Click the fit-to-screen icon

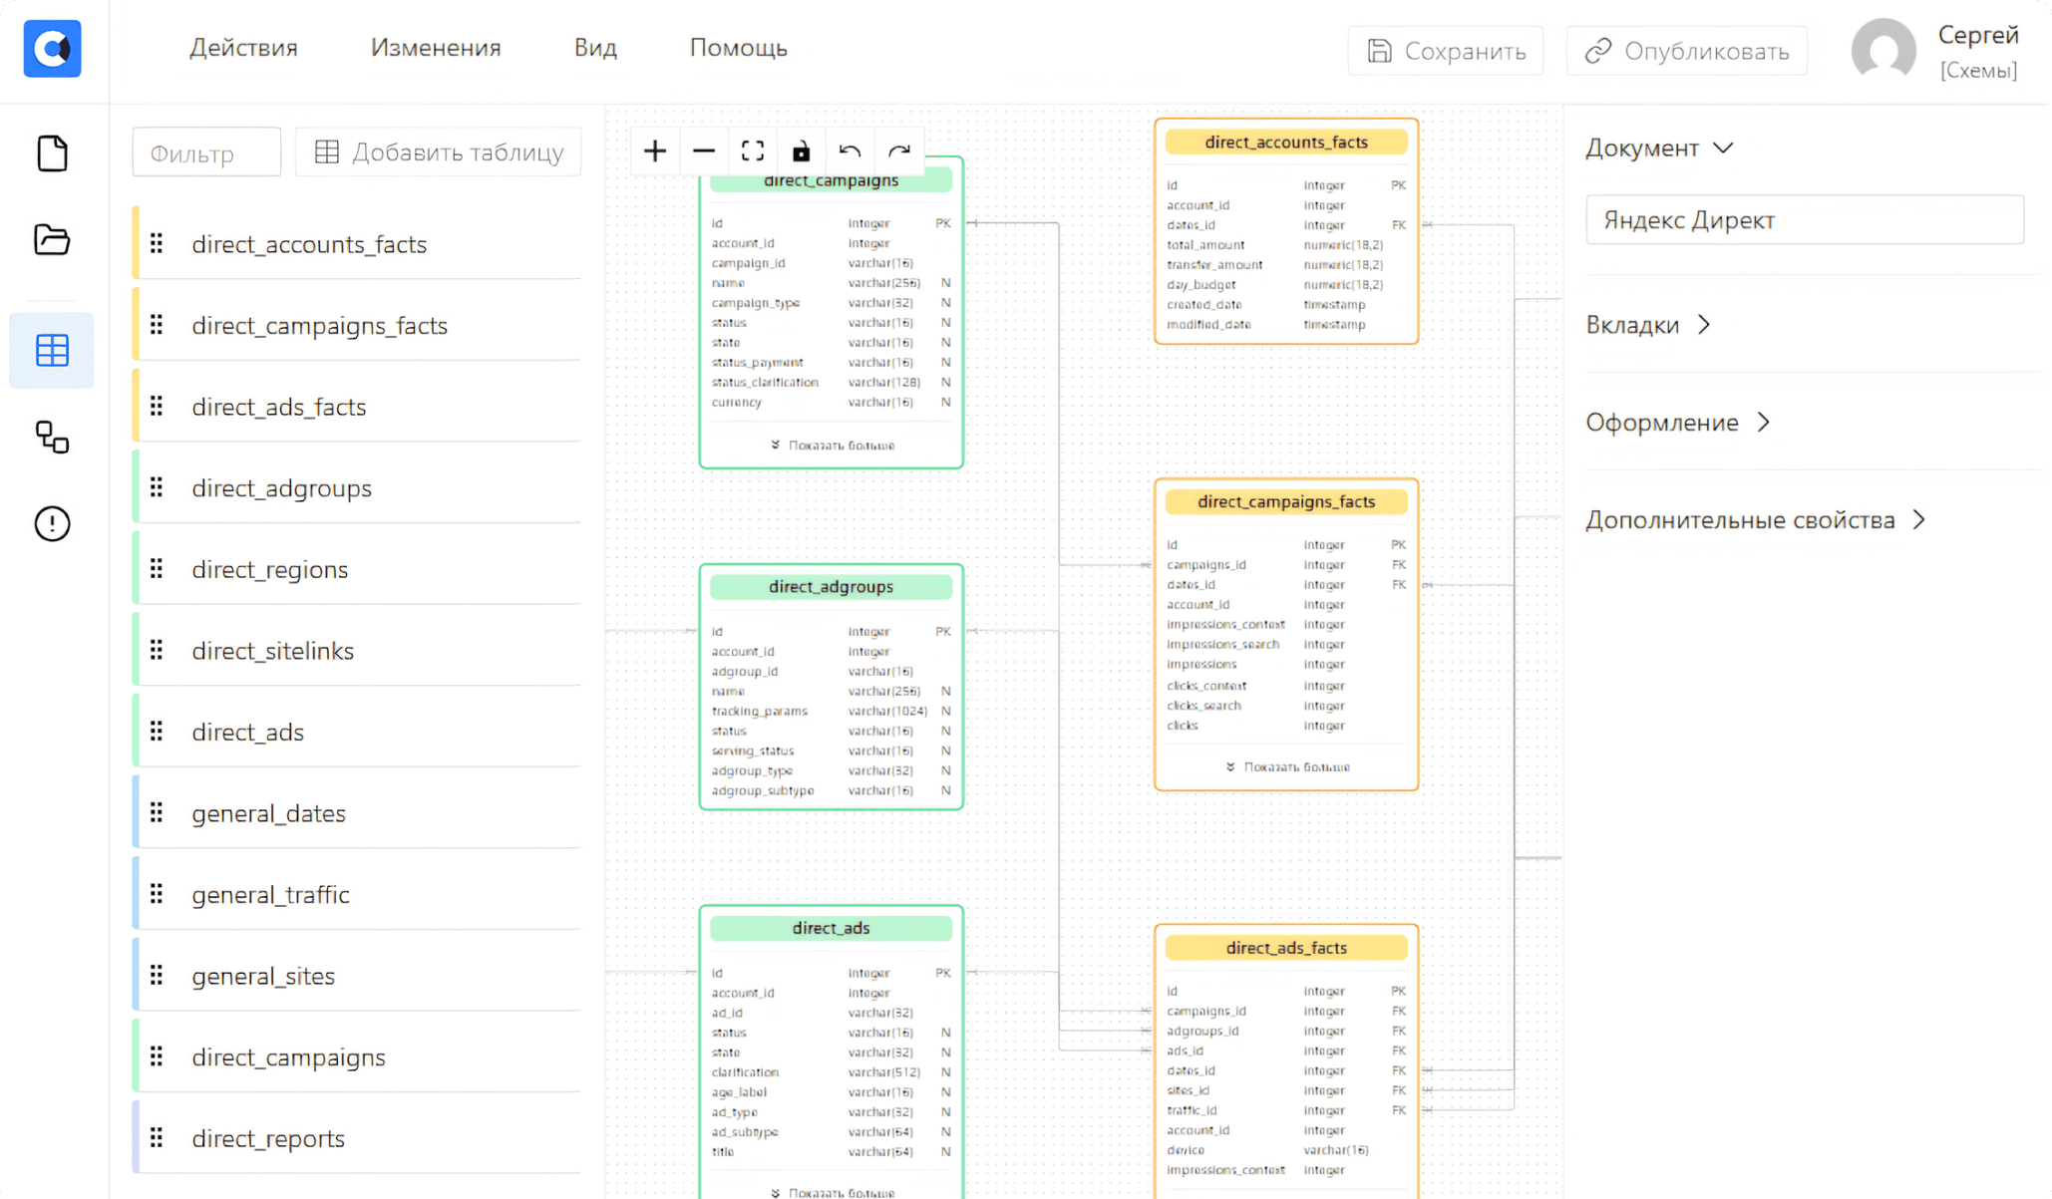tap(753, 151)
